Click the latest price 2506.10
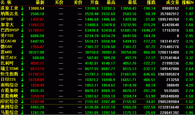 point(37,14)
